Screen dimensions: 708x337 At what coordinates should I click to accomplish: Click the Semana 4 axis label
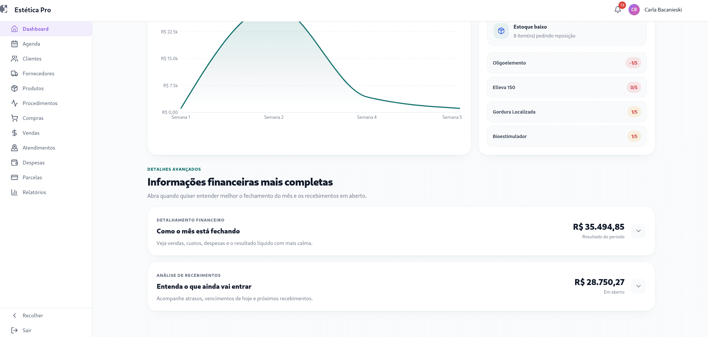click(367, 117)
